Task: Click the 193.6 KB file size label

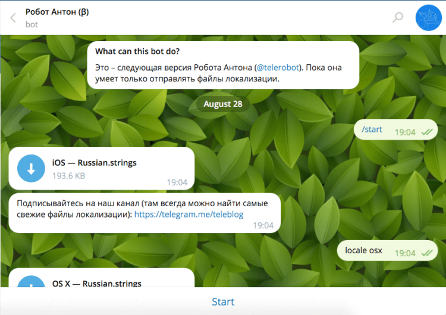Action: (68, 176)
